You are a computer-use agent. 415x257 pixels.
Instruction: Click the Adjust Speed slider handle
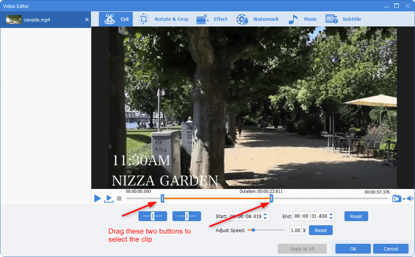(x=254, y=230)
